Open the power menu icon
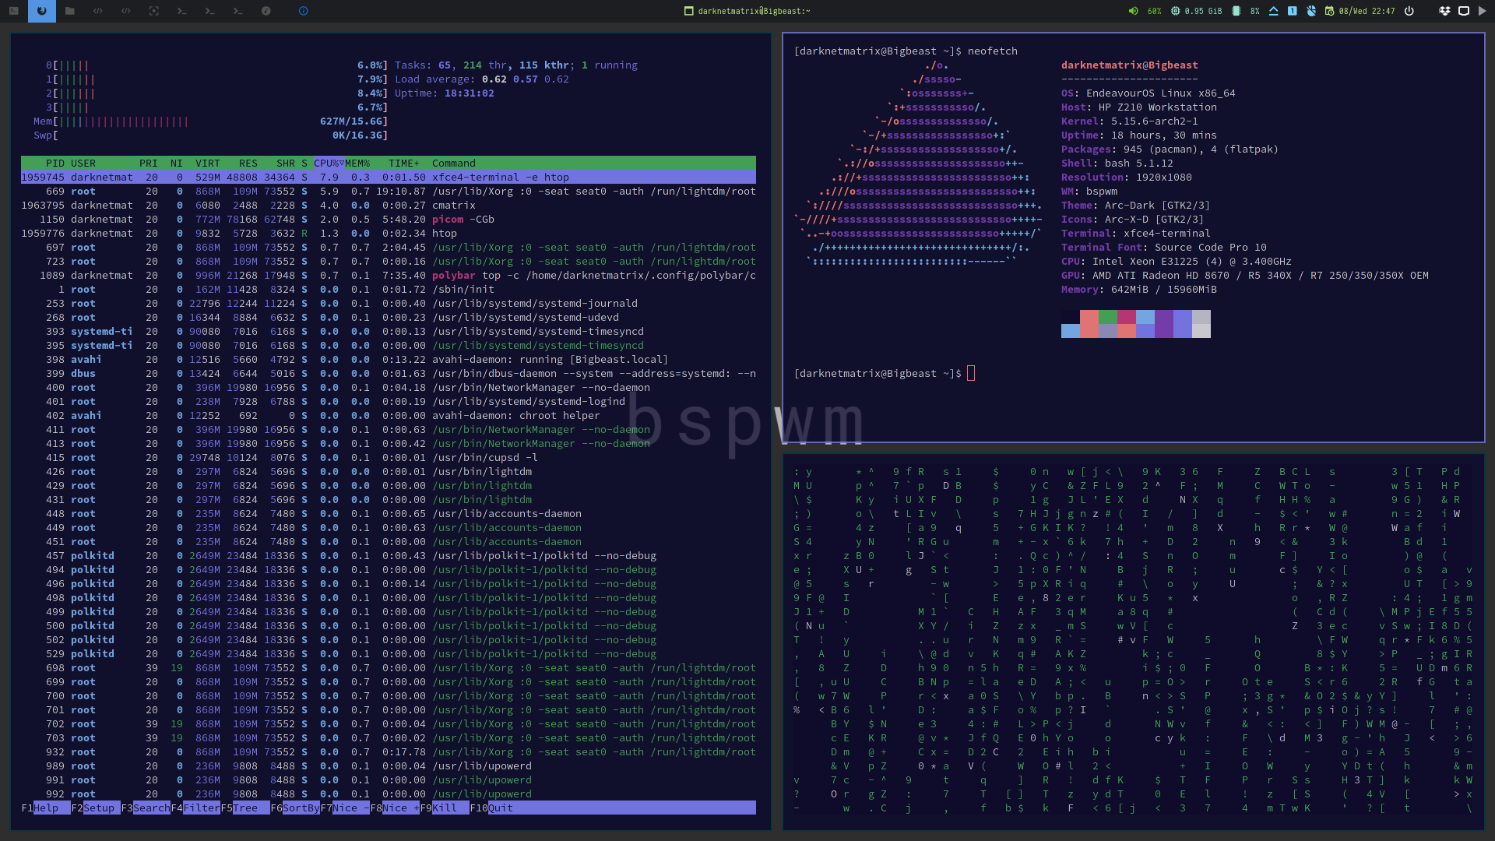1495x841 pixels. 1409,11
